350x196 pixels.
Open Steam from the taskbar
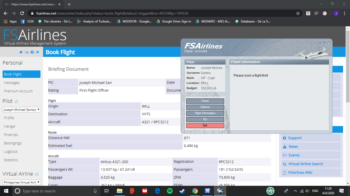coord(182,191)
